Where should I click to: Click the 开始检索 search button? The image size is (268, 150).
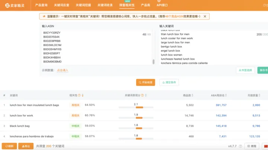click(x=146, y=82)
